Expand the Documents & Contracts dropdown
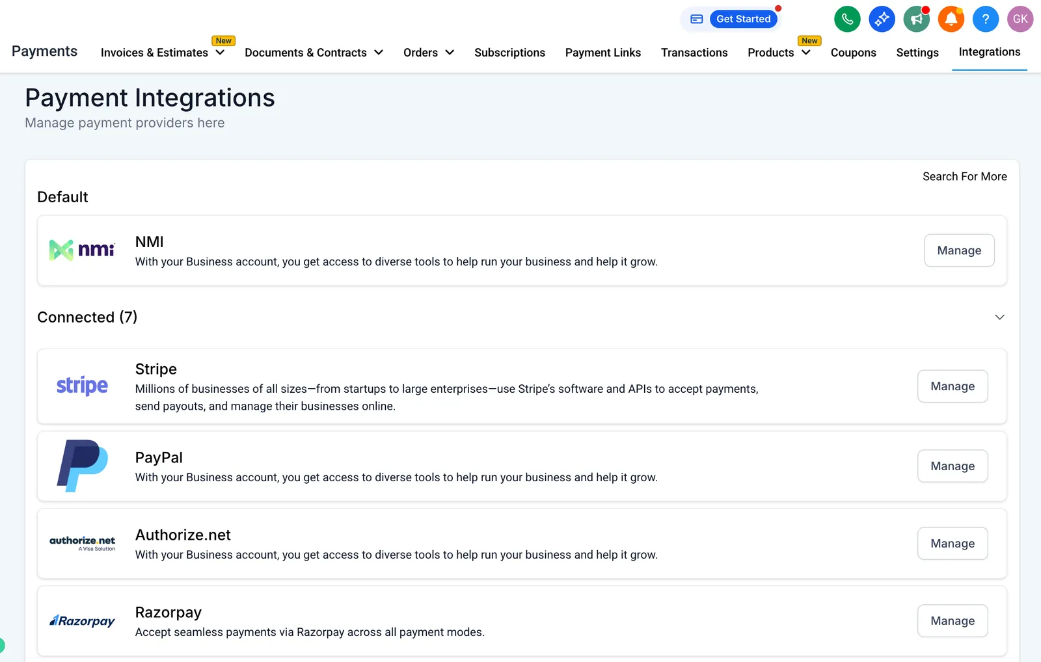 (379, 53)
